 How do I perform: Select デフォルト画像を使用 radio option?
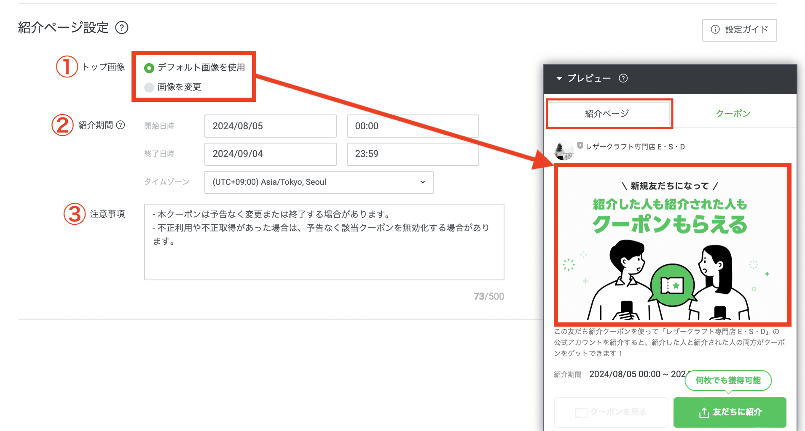149,68
